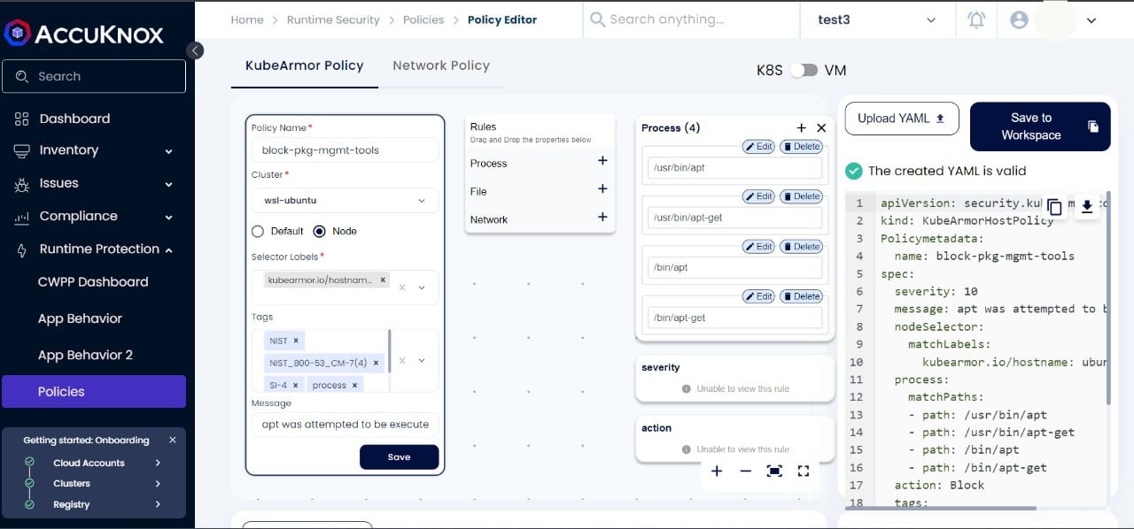
Task: Add a File rule with its plus icon
Action: pyautogui.click(x=602, y=189)
